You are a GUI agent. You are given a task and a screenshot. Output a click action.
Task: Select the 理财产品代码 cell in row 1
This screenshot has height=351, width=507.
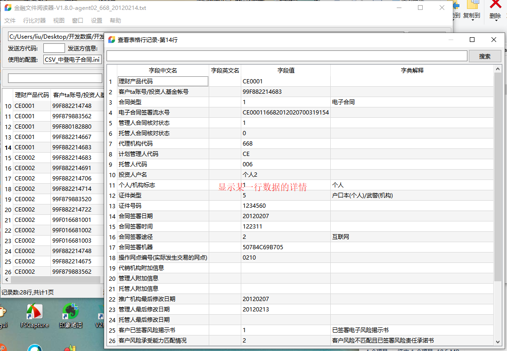coord(163,82)
